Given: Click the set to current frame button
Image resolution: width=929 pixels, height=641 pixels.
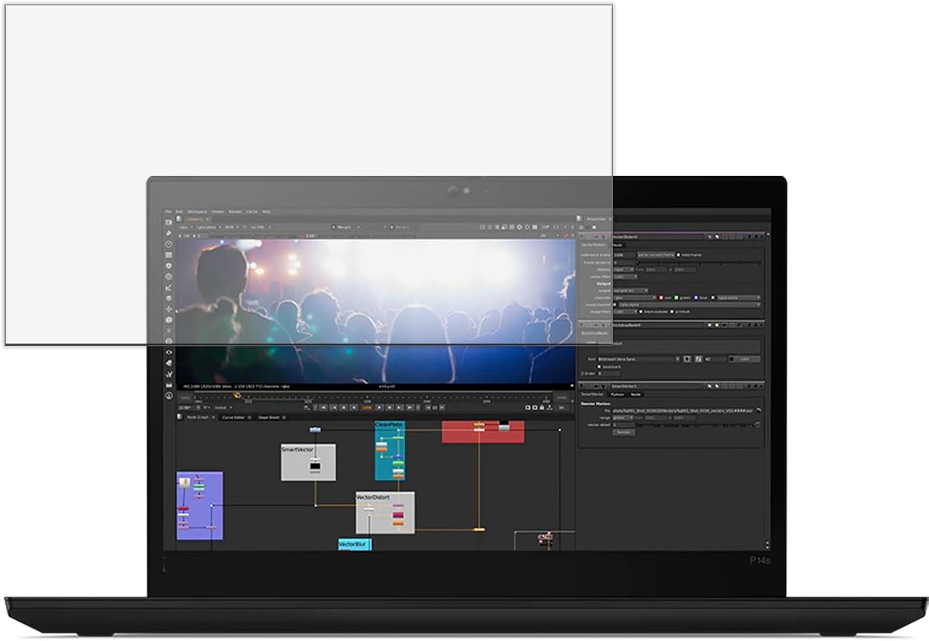Looking at the screenshot, I should (656, 255).
